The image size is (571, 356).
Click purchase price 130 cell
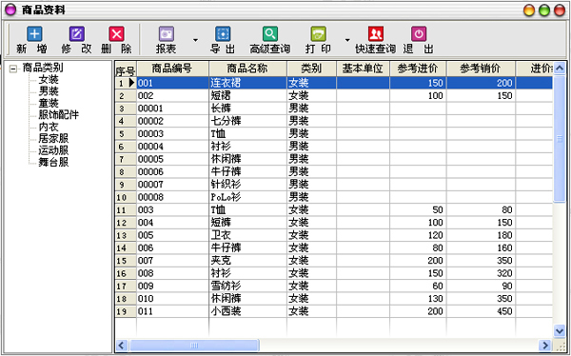[418, 299]
